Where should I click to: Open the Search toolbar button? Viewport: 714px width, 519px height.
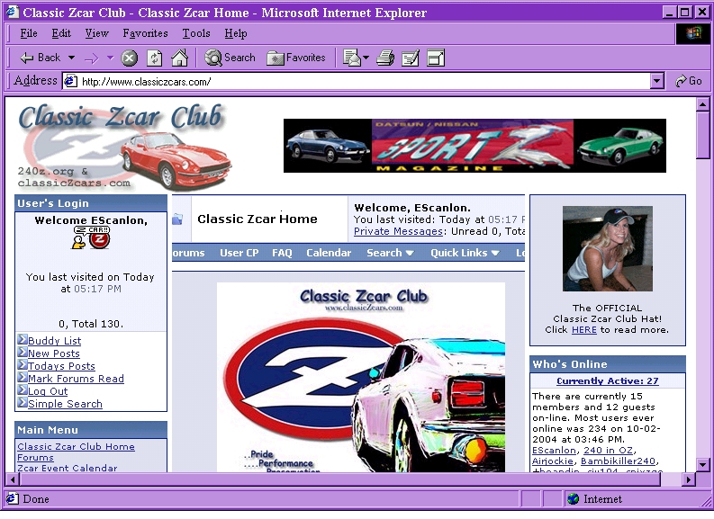pyautogui.click(x=230, y=58)
